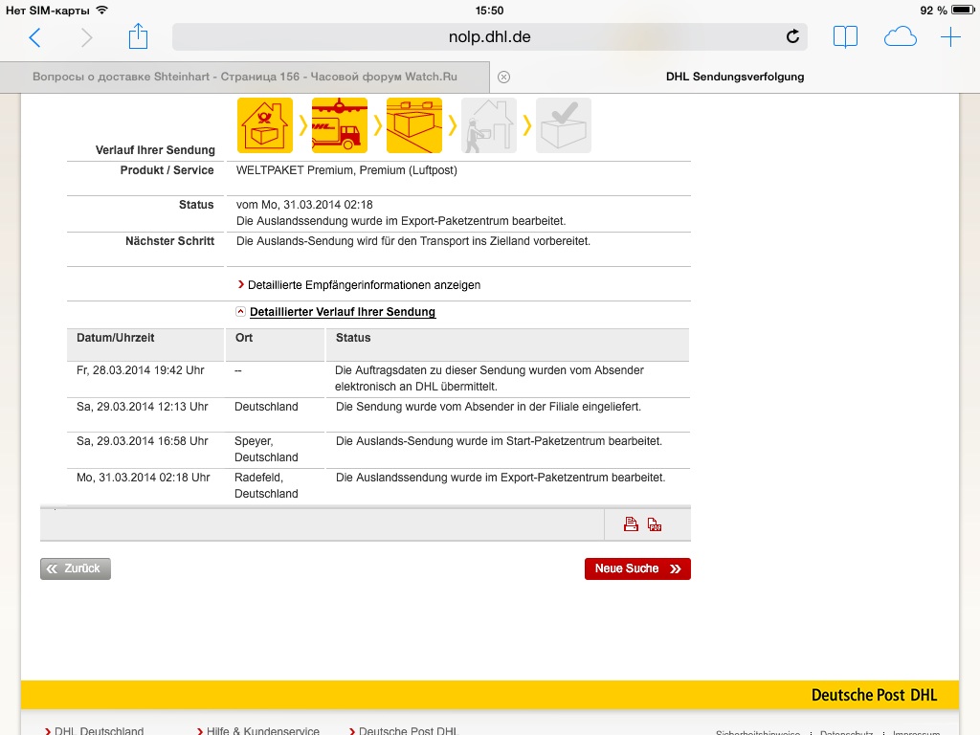Viewport: 980px width, 735px height.
Task: Go back with the Zurück button
Action: [76, 568]
